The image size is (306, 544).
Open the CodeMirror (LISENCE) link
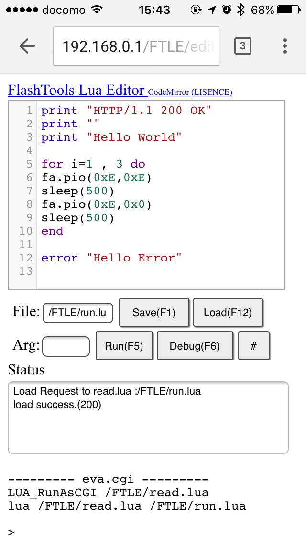pos(190,92)
